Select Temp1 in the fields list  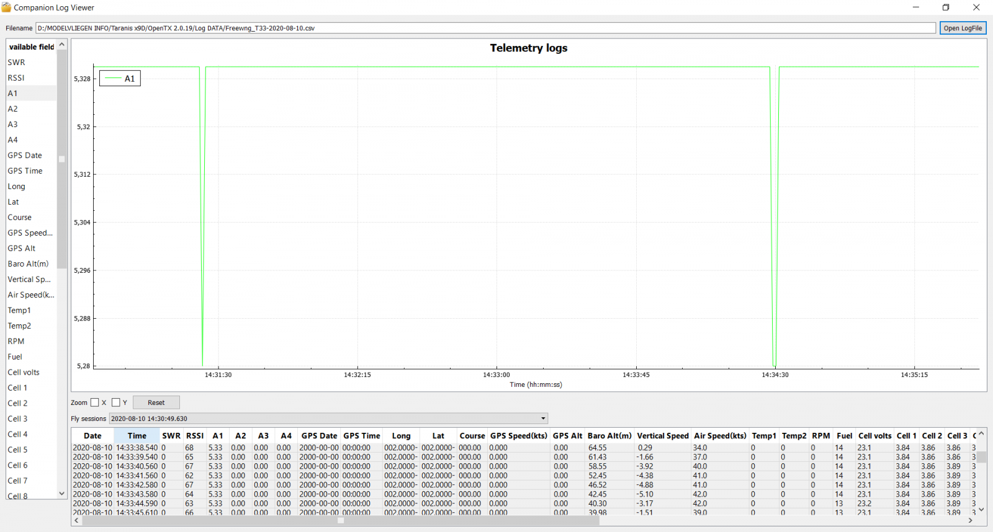31,310
